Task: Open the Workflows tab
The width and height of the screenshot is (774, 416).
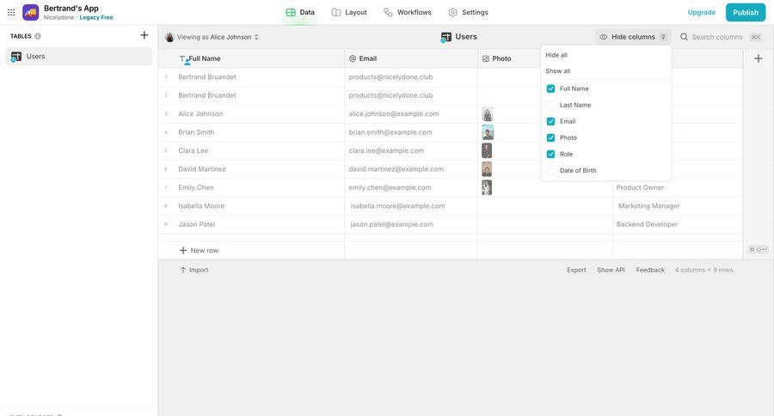Action: click(x=408, y=12)
